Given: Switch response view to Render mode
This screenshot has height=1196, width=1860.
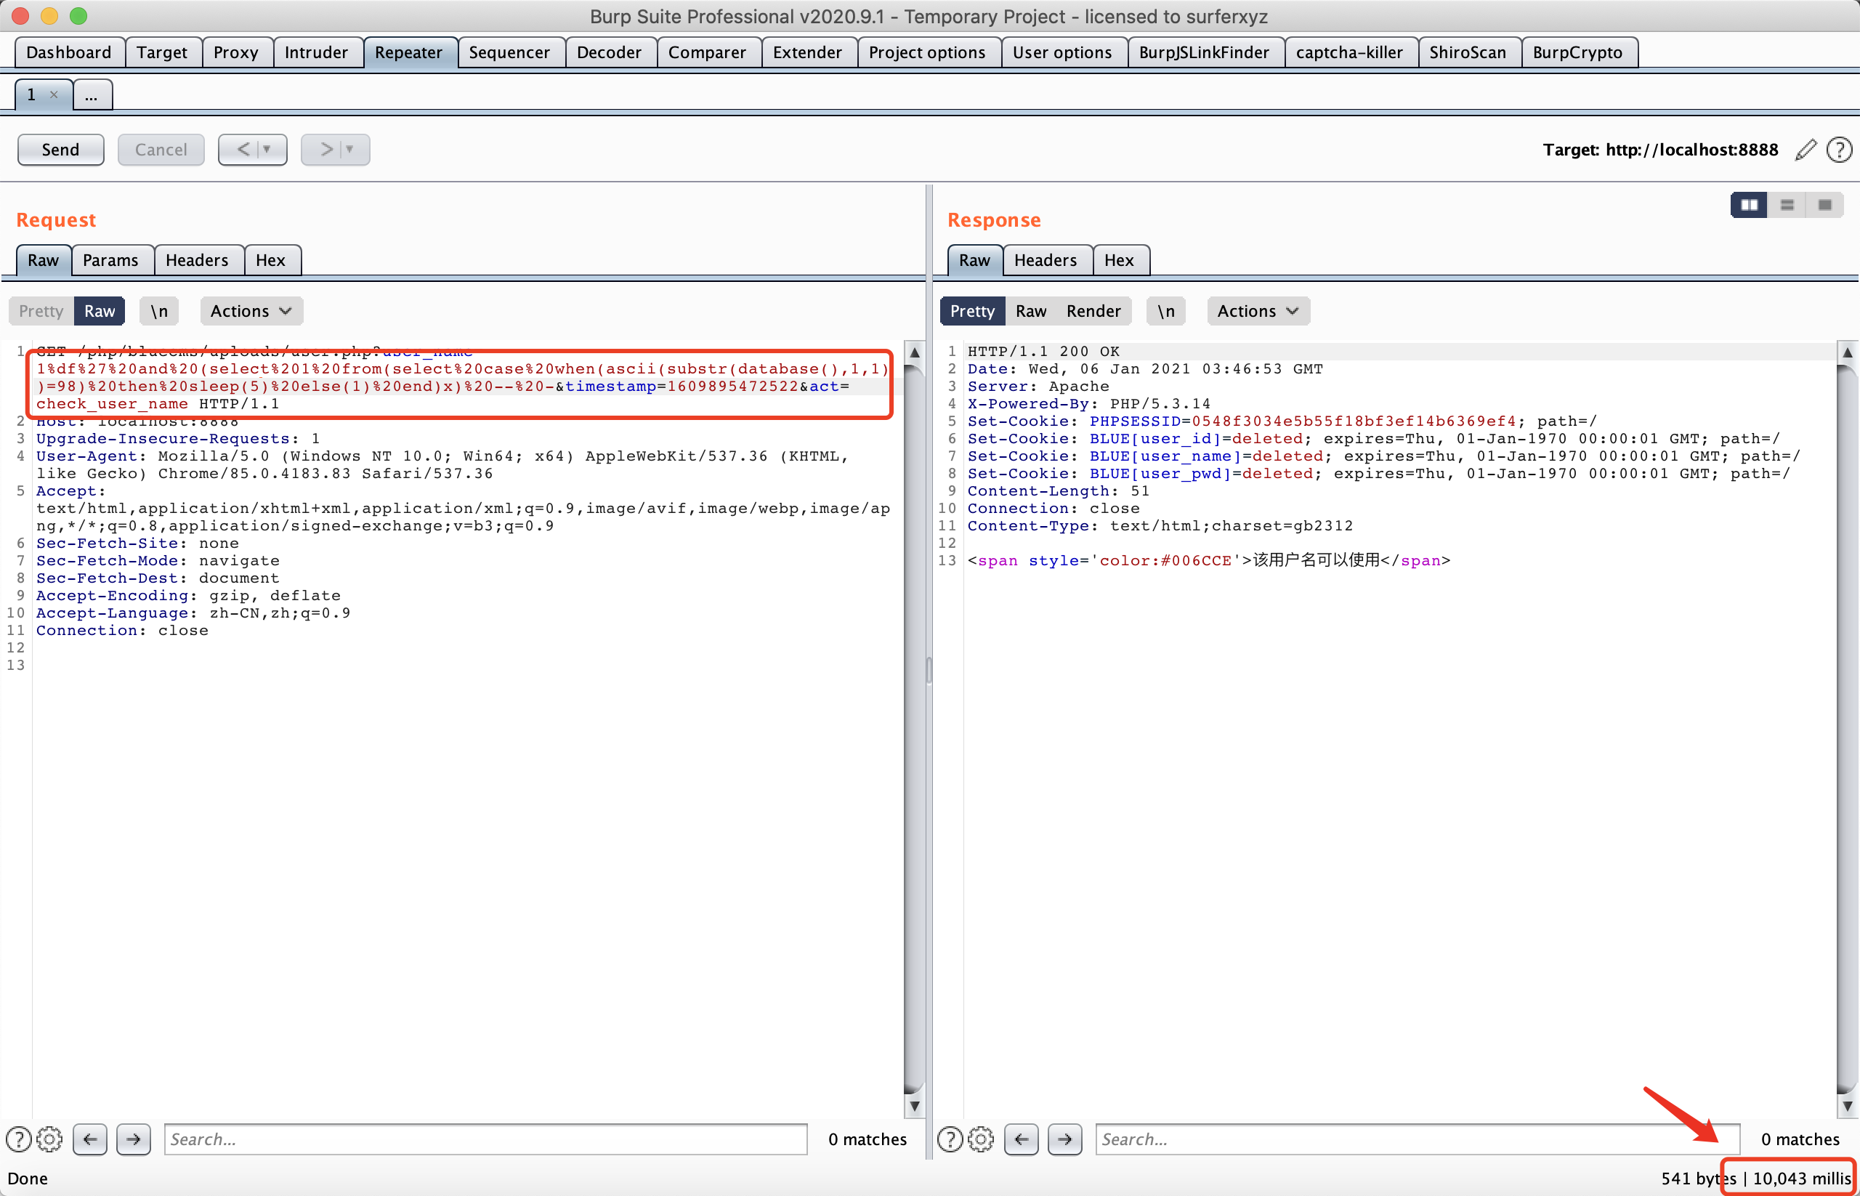Looking at the screenshot, I should 1093,311.
